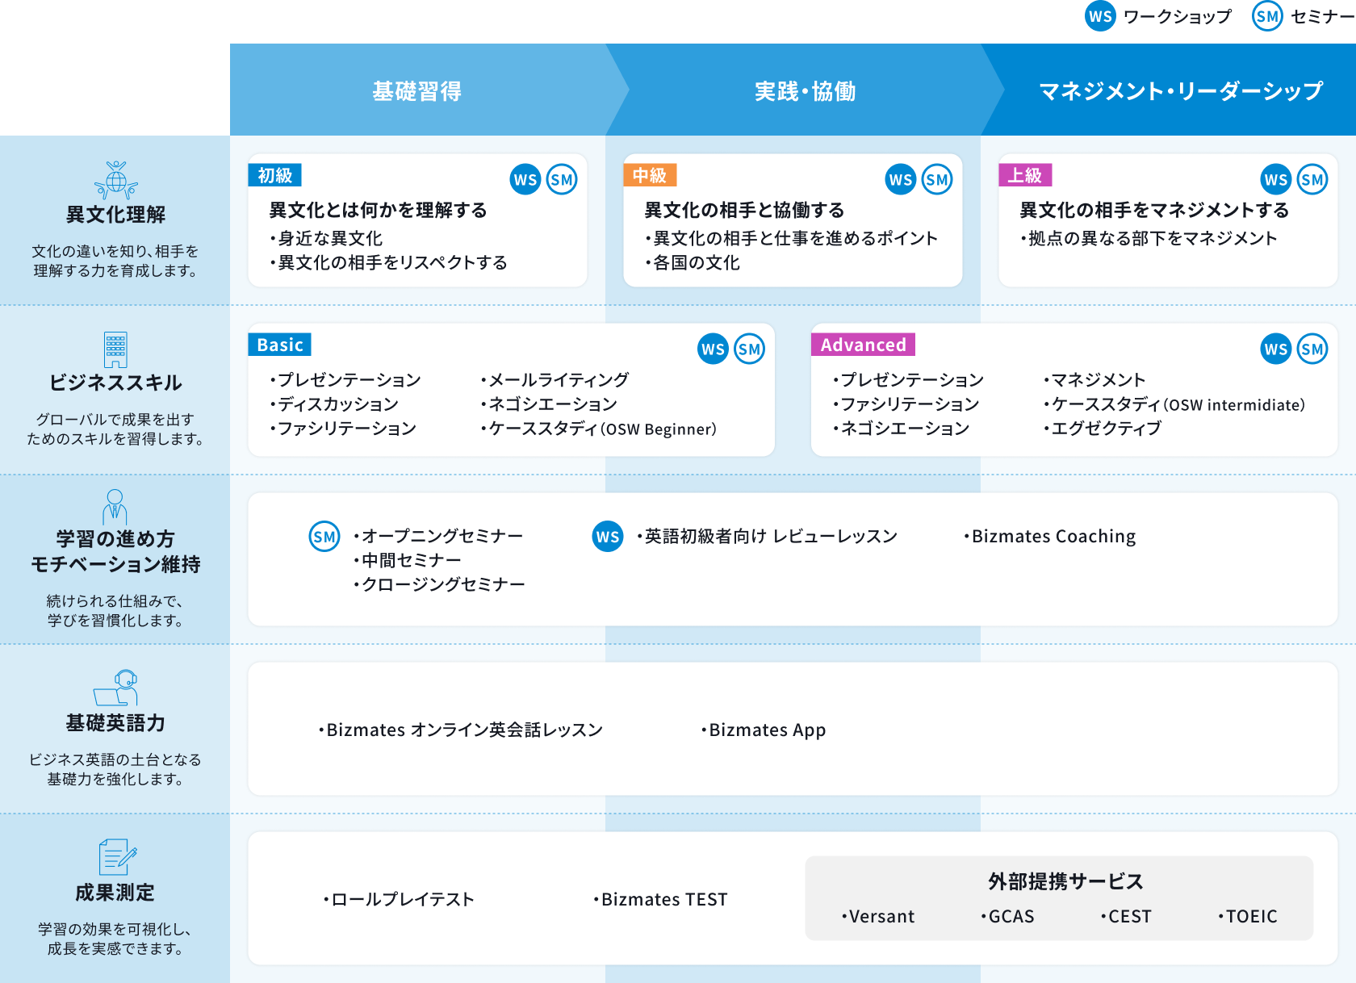The width and height of the screenshot is (1356, 983).
Task: Click the document icon beside 成果測定
Action: [x=115, y=858]
